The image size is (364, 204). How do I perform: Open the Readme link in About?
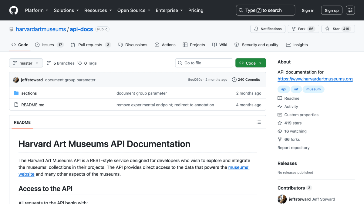click(288, 99)
